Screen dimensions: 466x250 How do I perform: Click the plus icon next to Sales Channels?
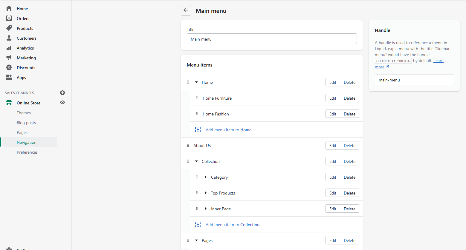pyautogui.click(x=62, y=93)
